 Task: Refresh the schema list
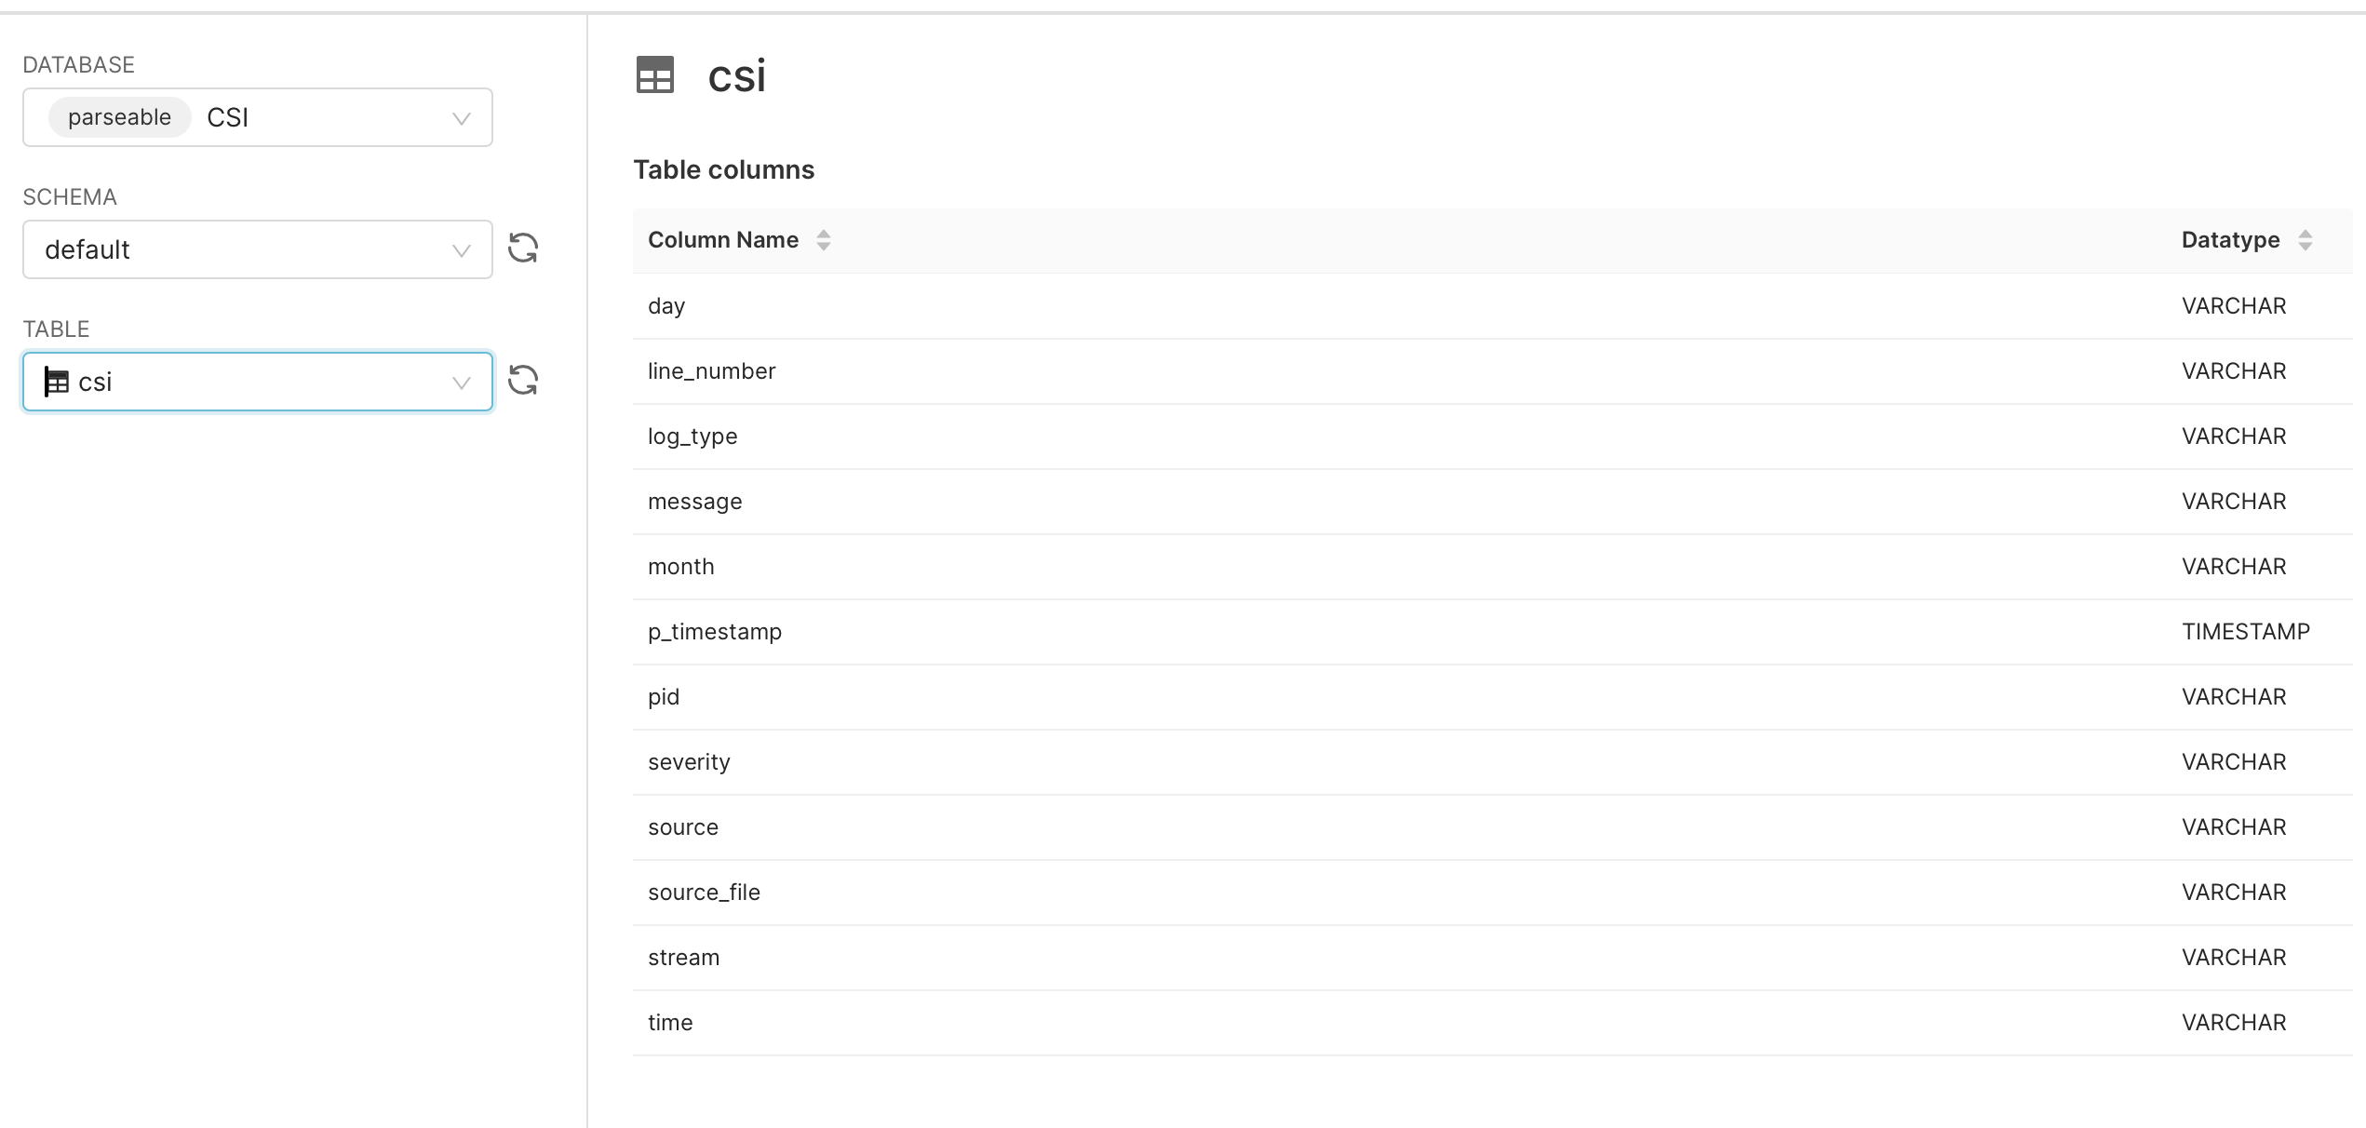[523, 248]
